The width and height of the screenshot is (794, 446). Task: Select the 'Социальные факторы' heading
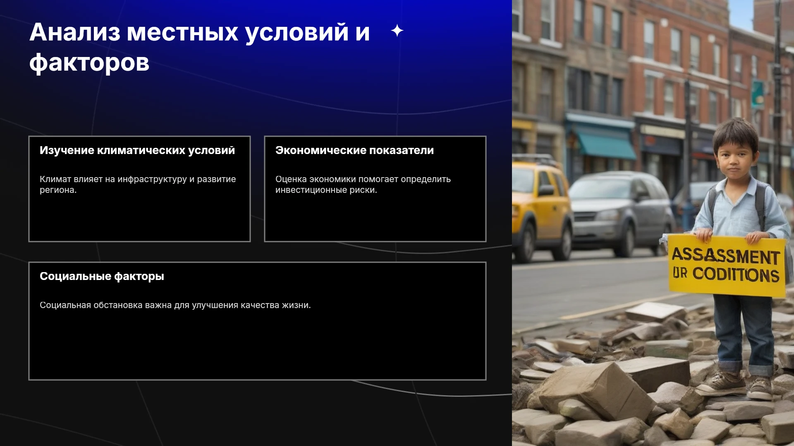click(x=102, y=276)
